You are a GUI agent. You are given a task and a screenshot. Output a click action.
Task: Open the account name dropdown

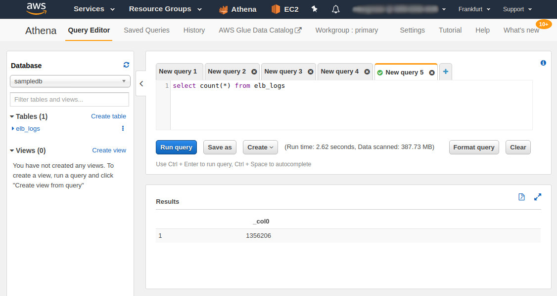tap(399, 9)
